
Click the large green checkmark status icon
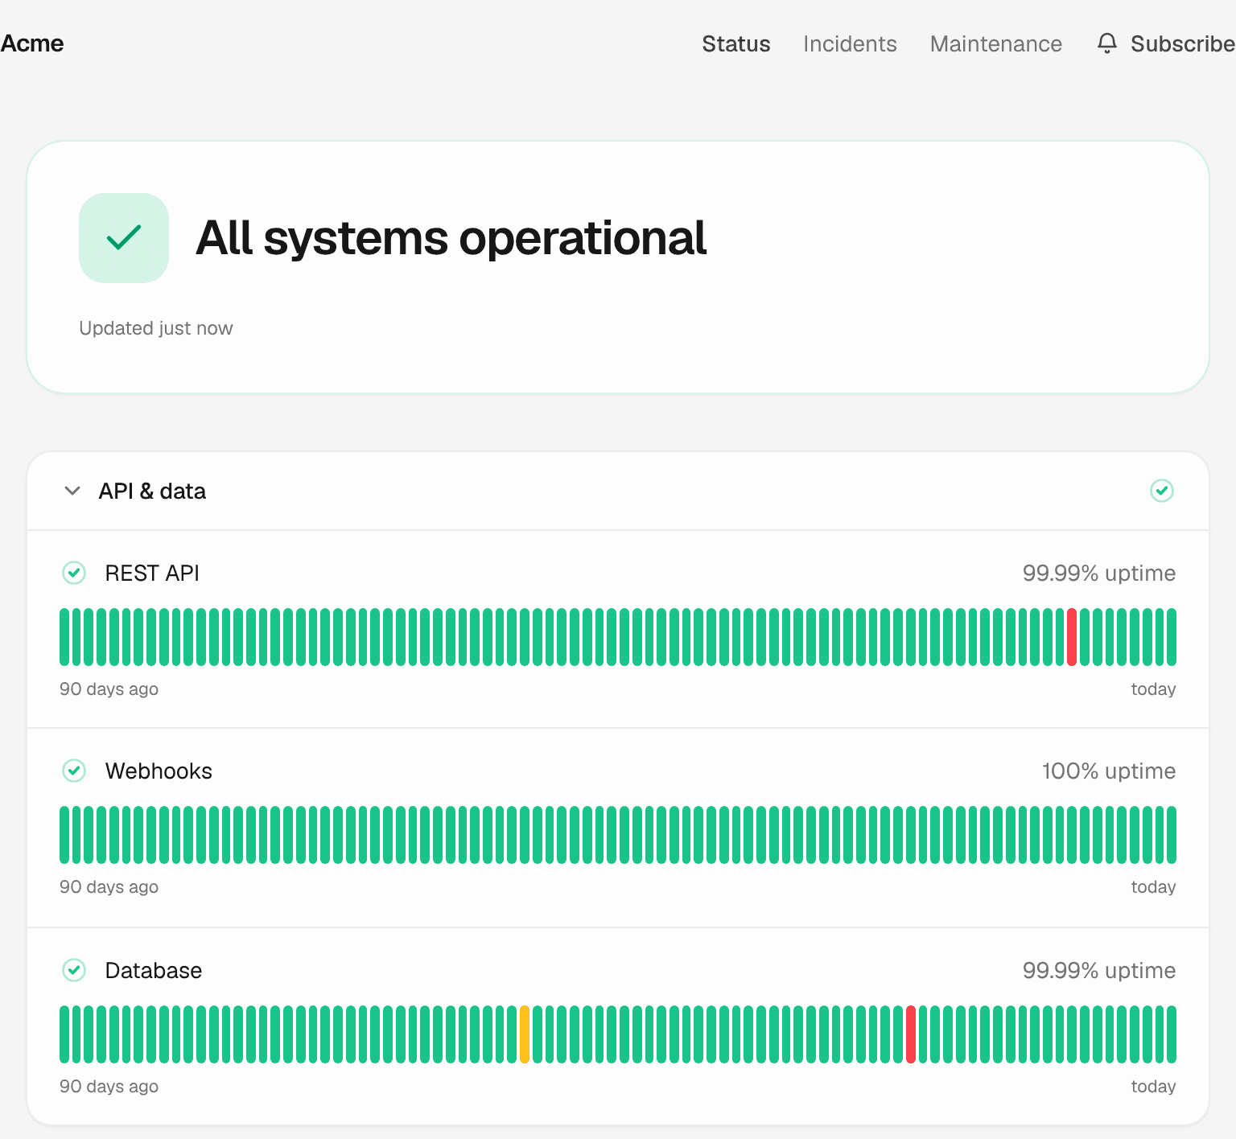124,238
